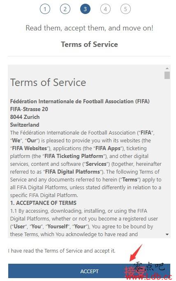The image size is (176, 281).
Task: Click the bold 'FIFA Ticketing Platform' term
Action: [74, 156]
